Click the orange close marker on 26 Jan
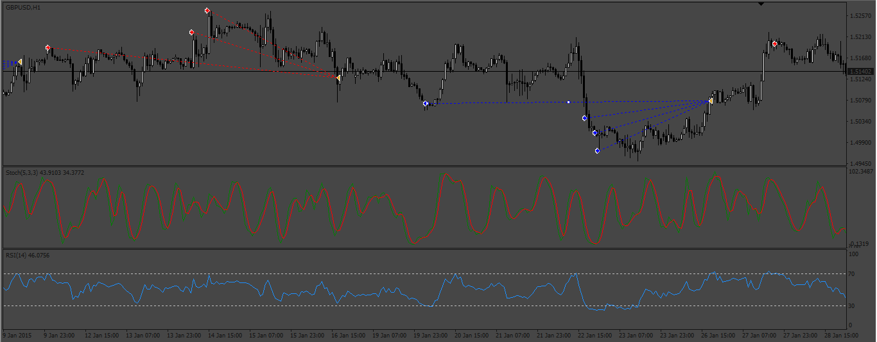 tap(711, 101)
